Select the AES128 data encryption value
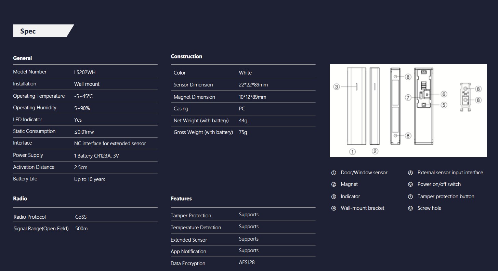 tap(247, 263)
